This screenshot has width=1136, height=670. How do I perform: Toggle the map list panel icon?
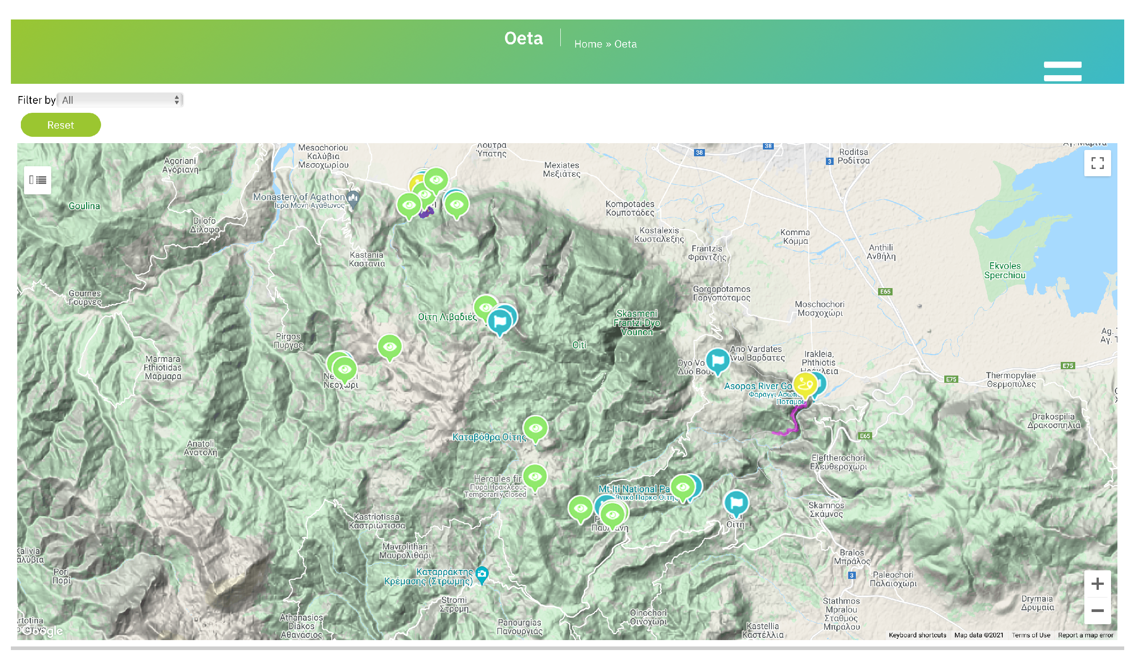(x=38, y=180)
